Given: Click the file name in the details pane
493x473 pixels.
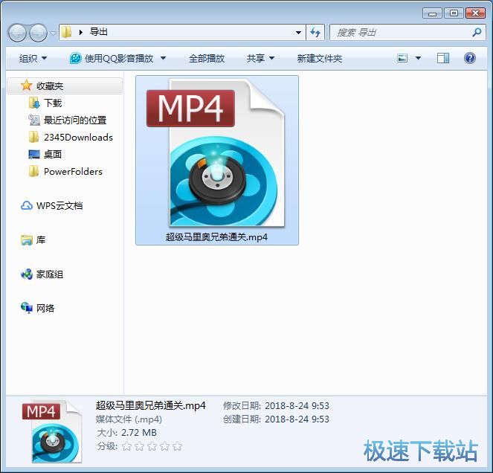Looking at the screenshot, I should click(151, 405).
